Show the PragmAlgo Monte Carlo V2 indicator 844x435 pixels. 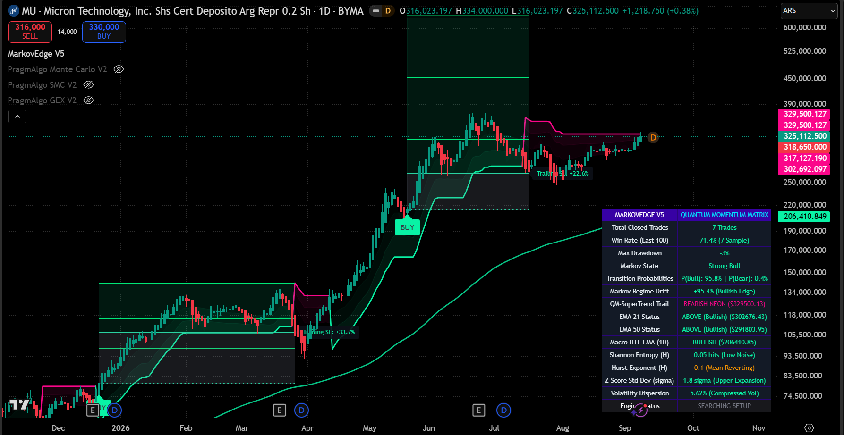coord(119,69)
